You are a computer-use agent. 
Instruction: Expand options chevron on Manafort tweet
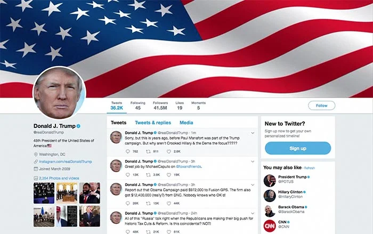[253, 133]
